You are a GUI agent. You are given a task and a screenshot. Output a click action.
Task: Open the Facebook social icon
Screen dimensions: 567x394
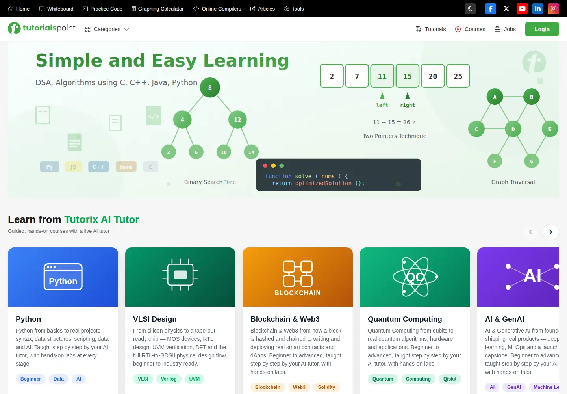point(491,9)
